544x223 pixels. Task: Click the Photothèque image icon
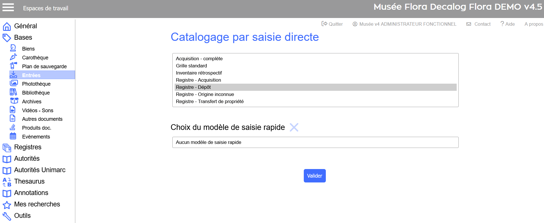coord(13,83)
